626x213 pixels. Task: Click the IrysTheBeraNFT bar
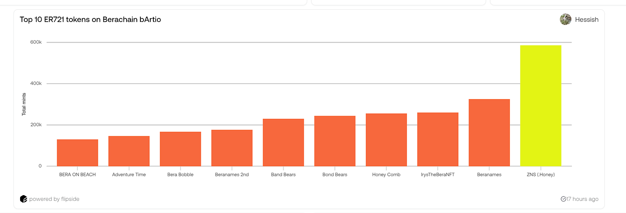(438, 139)
